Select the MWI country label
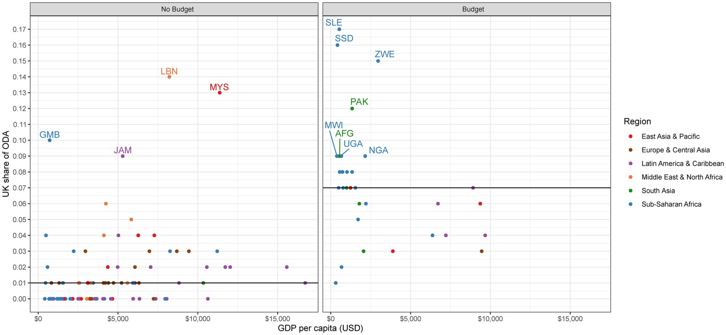This screenshot has height=335, width=726. 334,125
